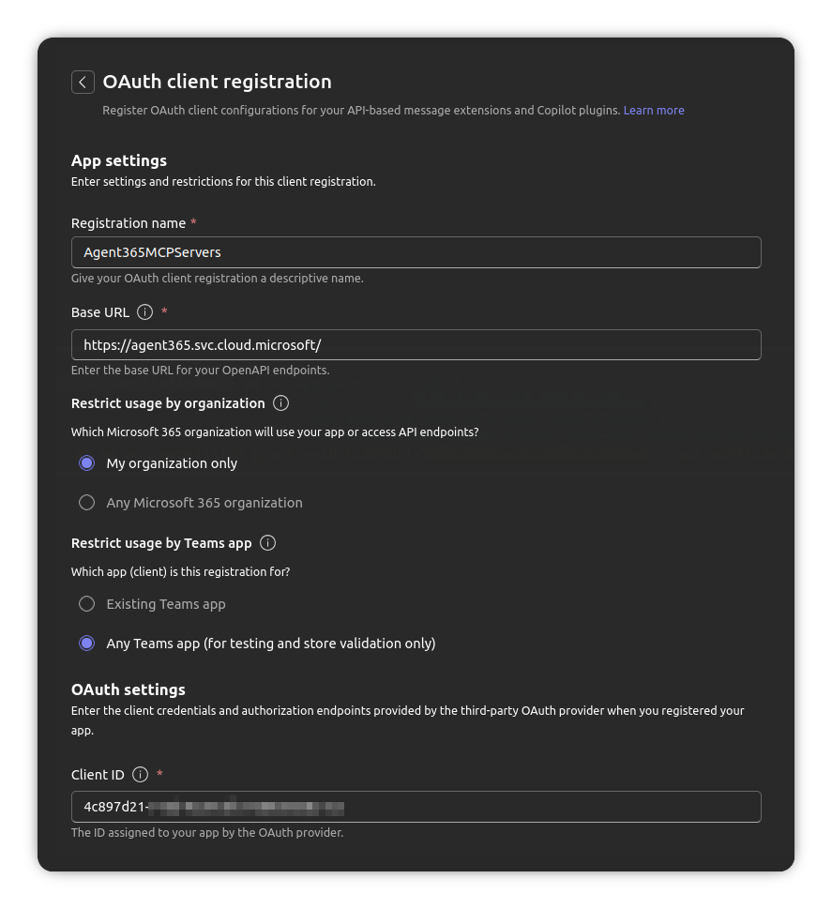Choose the Existing Teams app option
832x909 pixels.
(86, 603)
